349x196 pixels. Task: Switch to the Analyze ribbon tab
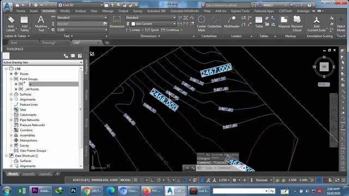[80, 11]
